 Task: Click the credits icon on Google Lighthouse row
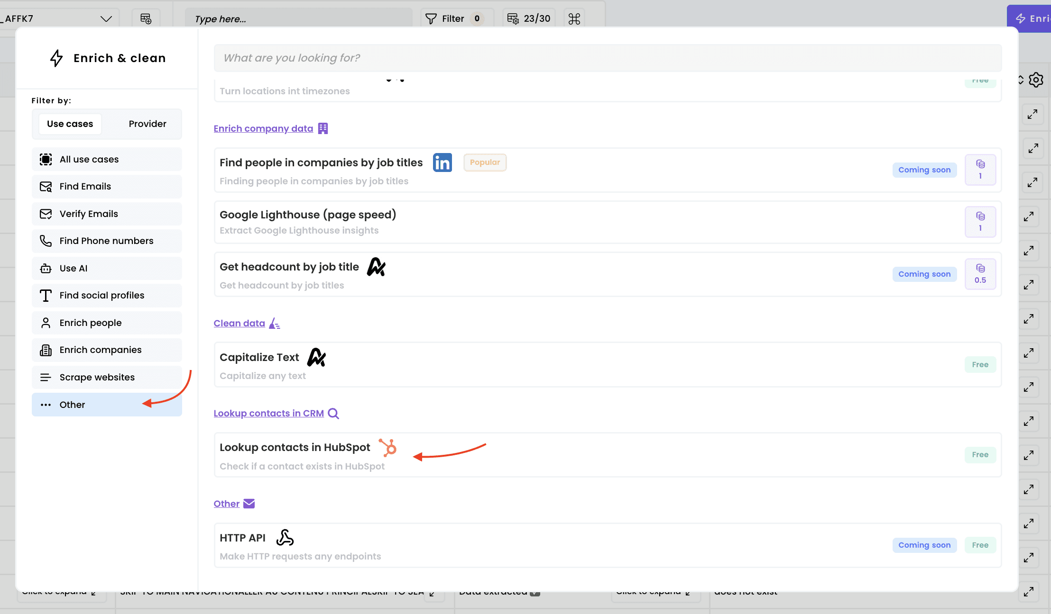(x=980, y=222)
